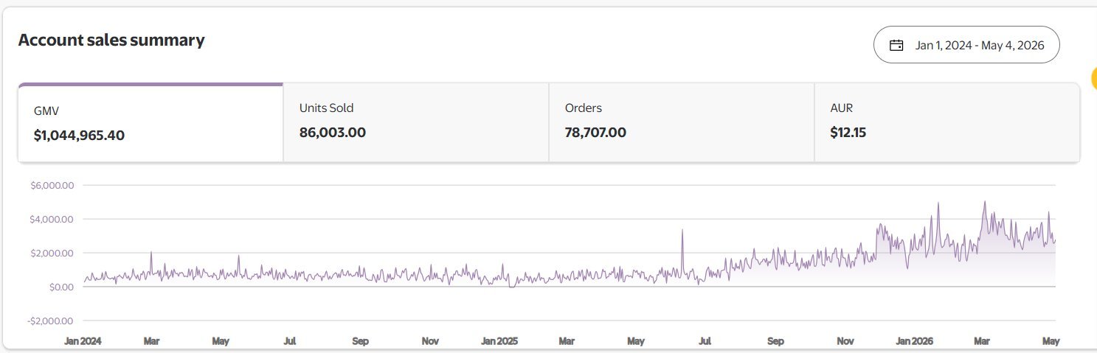Viewport: 1097px width, 353px height.
Task: Click the $0.00 y-axis label
Action: [x=61, y=287]
